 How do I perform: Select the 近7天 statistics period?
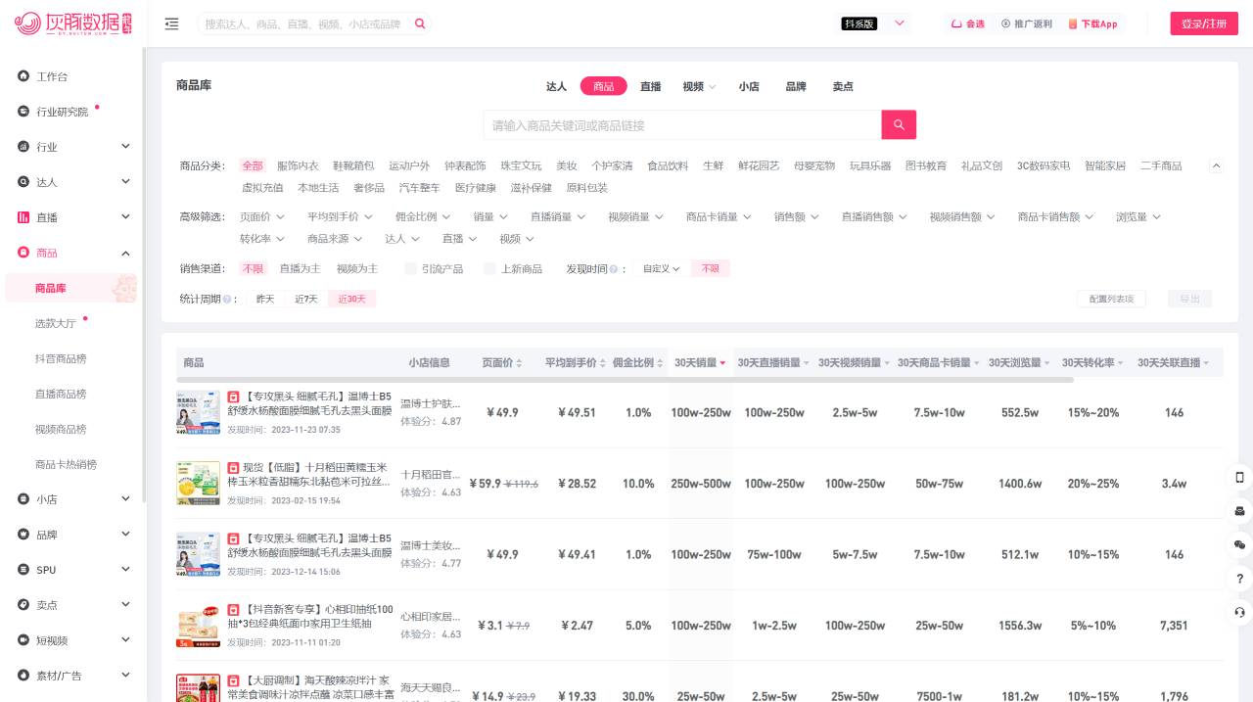coord(306,299)
